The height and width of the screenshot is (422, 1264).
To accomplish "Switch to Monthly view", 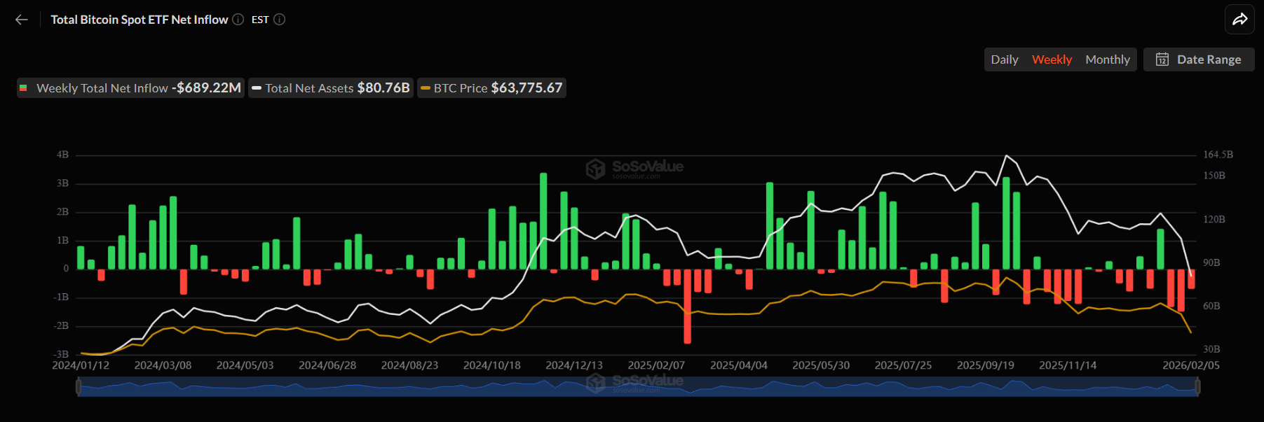I will tap(1107, 59).
